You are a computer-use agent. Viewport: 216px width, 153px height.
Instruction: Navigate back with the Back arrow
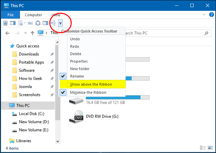pos(8,33)
